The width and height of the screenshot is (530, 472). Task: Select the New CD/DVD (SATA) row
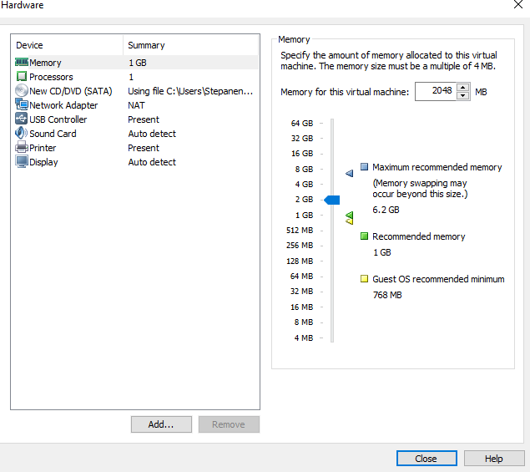coord(135,91)
